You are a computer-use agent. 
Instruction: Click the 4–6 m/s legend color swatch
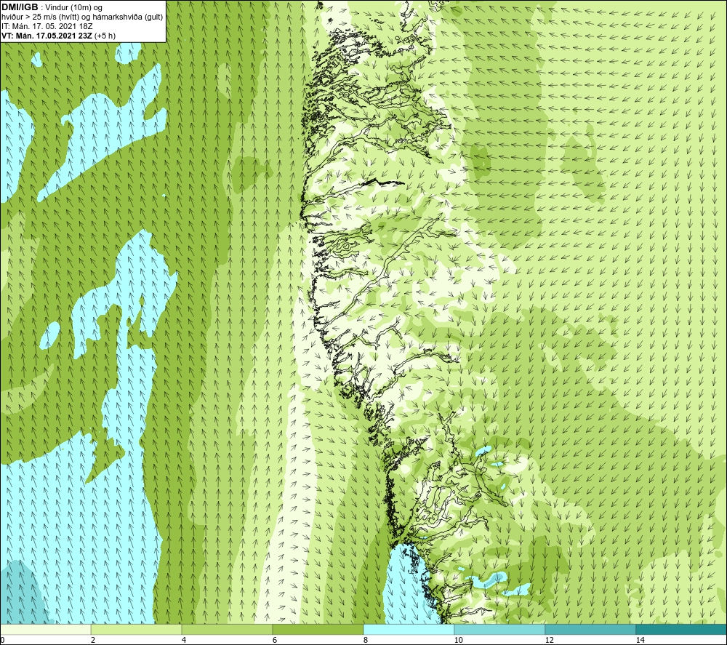click(x=227, y=630)
